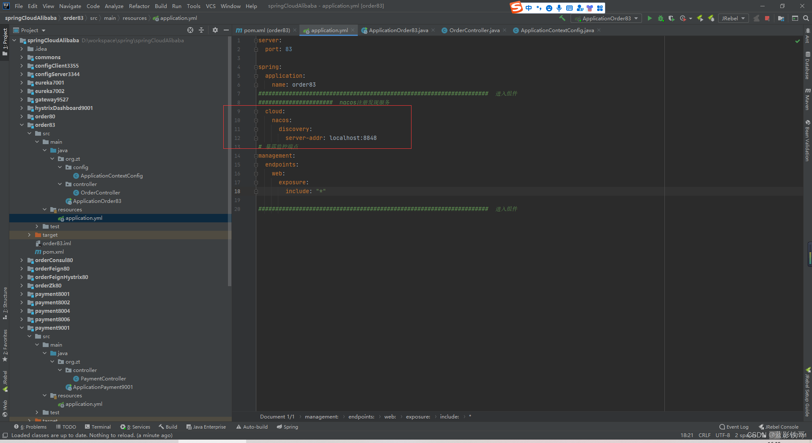Open Search Everywhere magnifier icon
Viewport: 812px width, 443px height.
click(806, 18)
